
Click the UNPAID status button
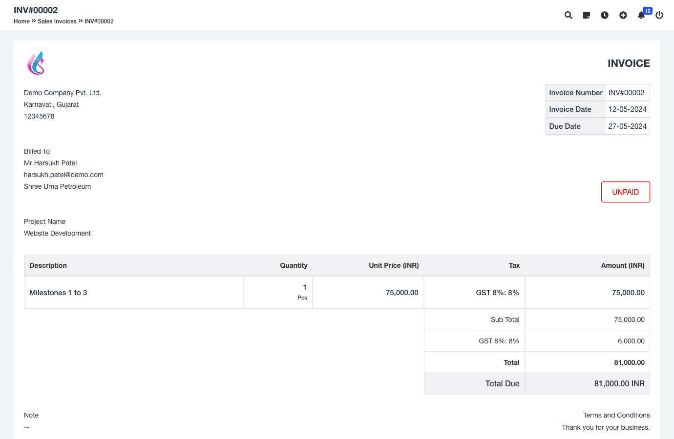click(x=626, y=192)
